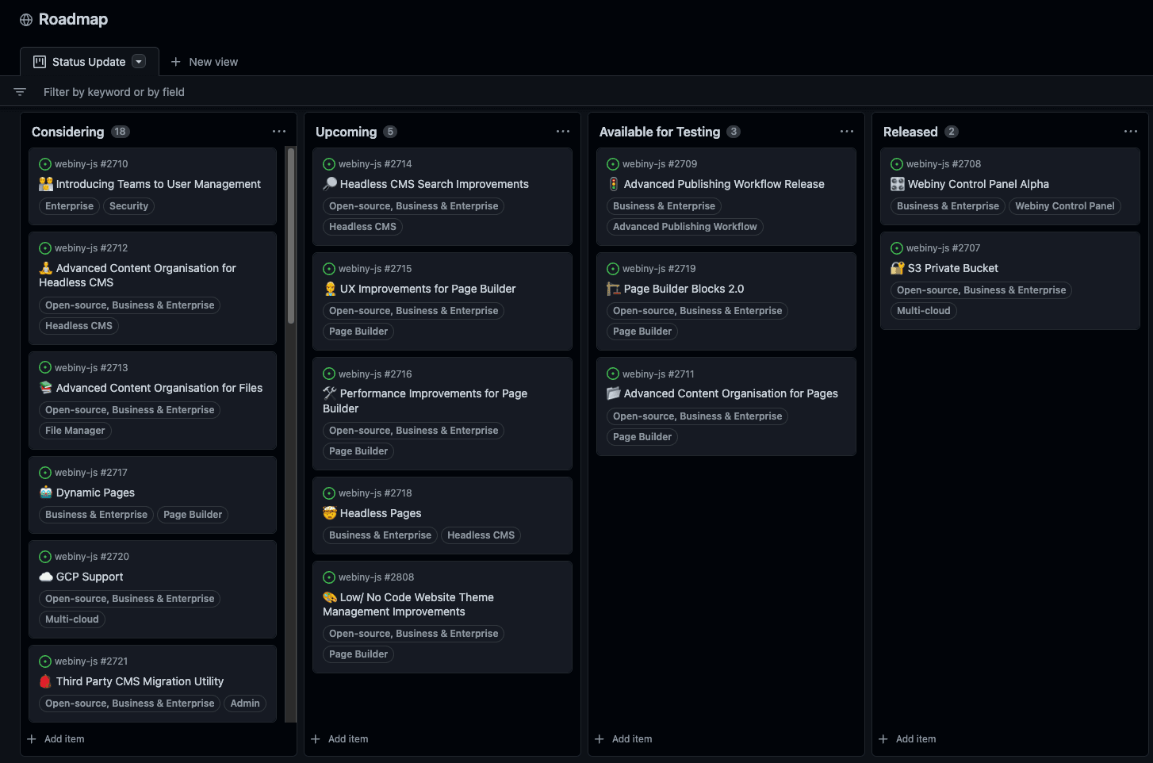Add item to the Released column
The image size is (1153, 763).
pyautogui.click(x=908, y=739)
